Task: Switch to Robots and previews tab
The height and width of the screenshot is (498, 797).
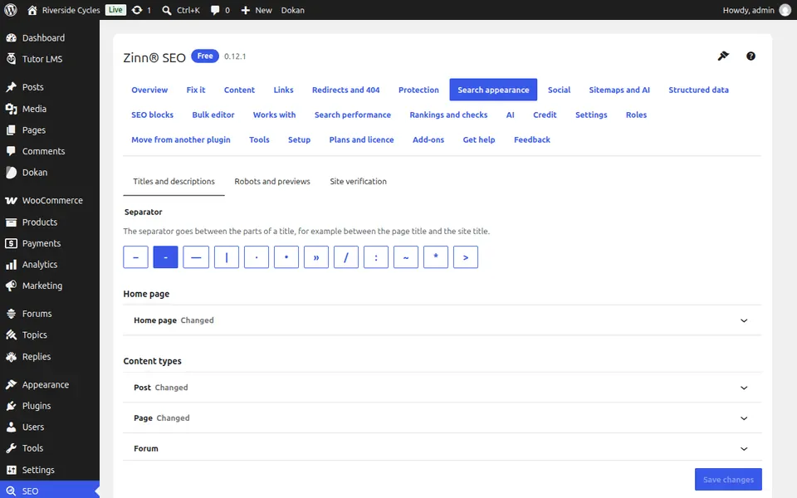Action: (x=272, y=182)
